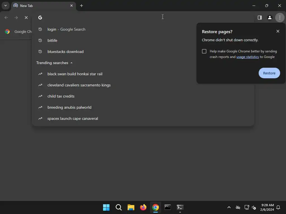Open the clock showing 9:28 AM

coord(267,207)
